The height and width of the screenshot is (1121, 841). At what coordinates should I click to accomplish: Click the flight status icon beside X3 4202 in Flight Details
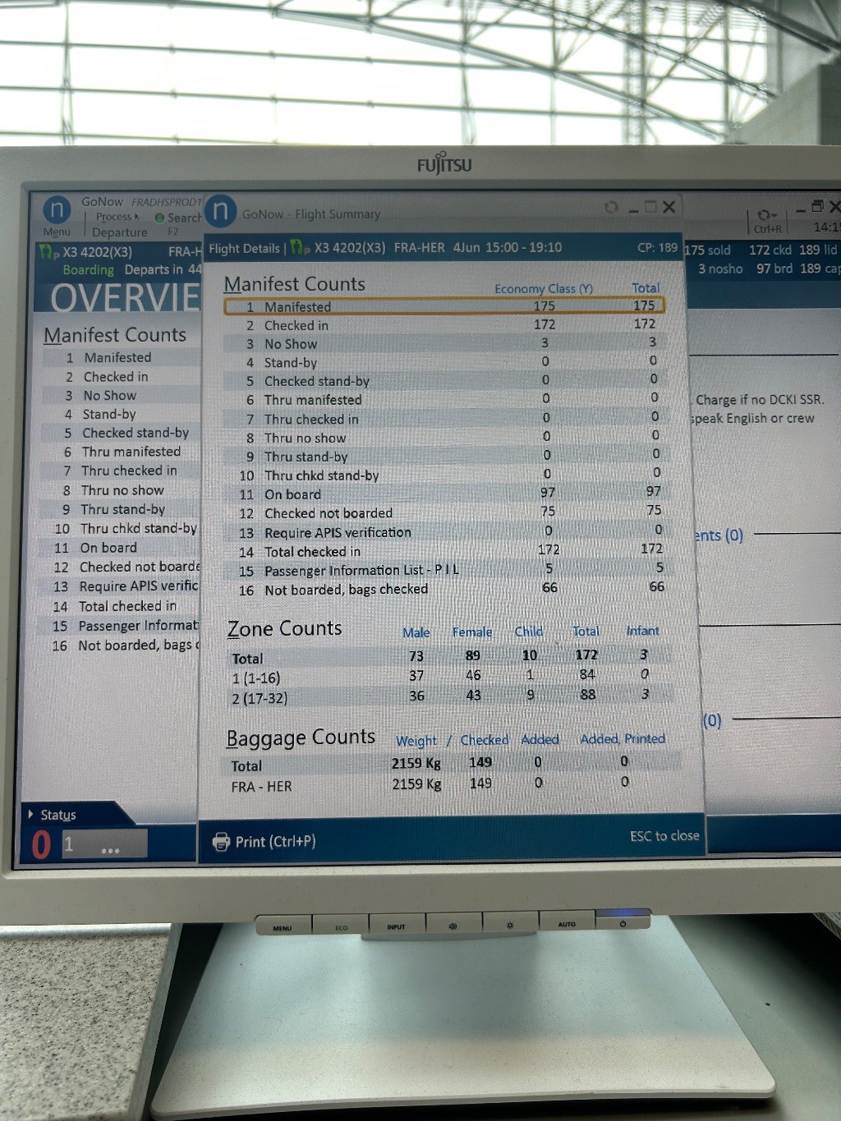coord(301,248)
